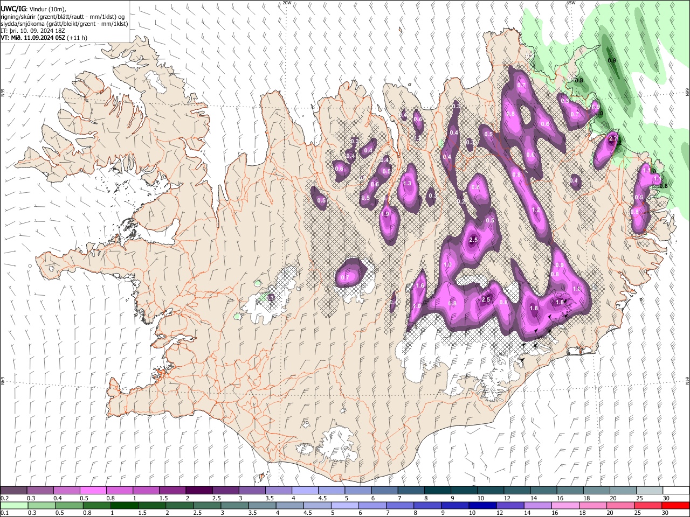Click the top-row legend swatch between 18 and 20
690x517 pixels.
(x=596, y=491)
